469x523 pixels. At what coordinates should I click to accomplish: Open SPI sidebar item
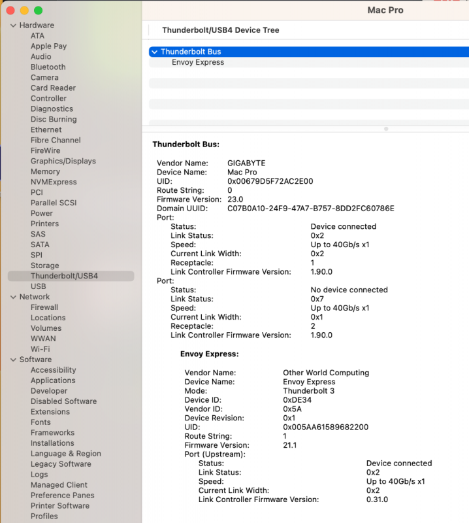[37, 255]
